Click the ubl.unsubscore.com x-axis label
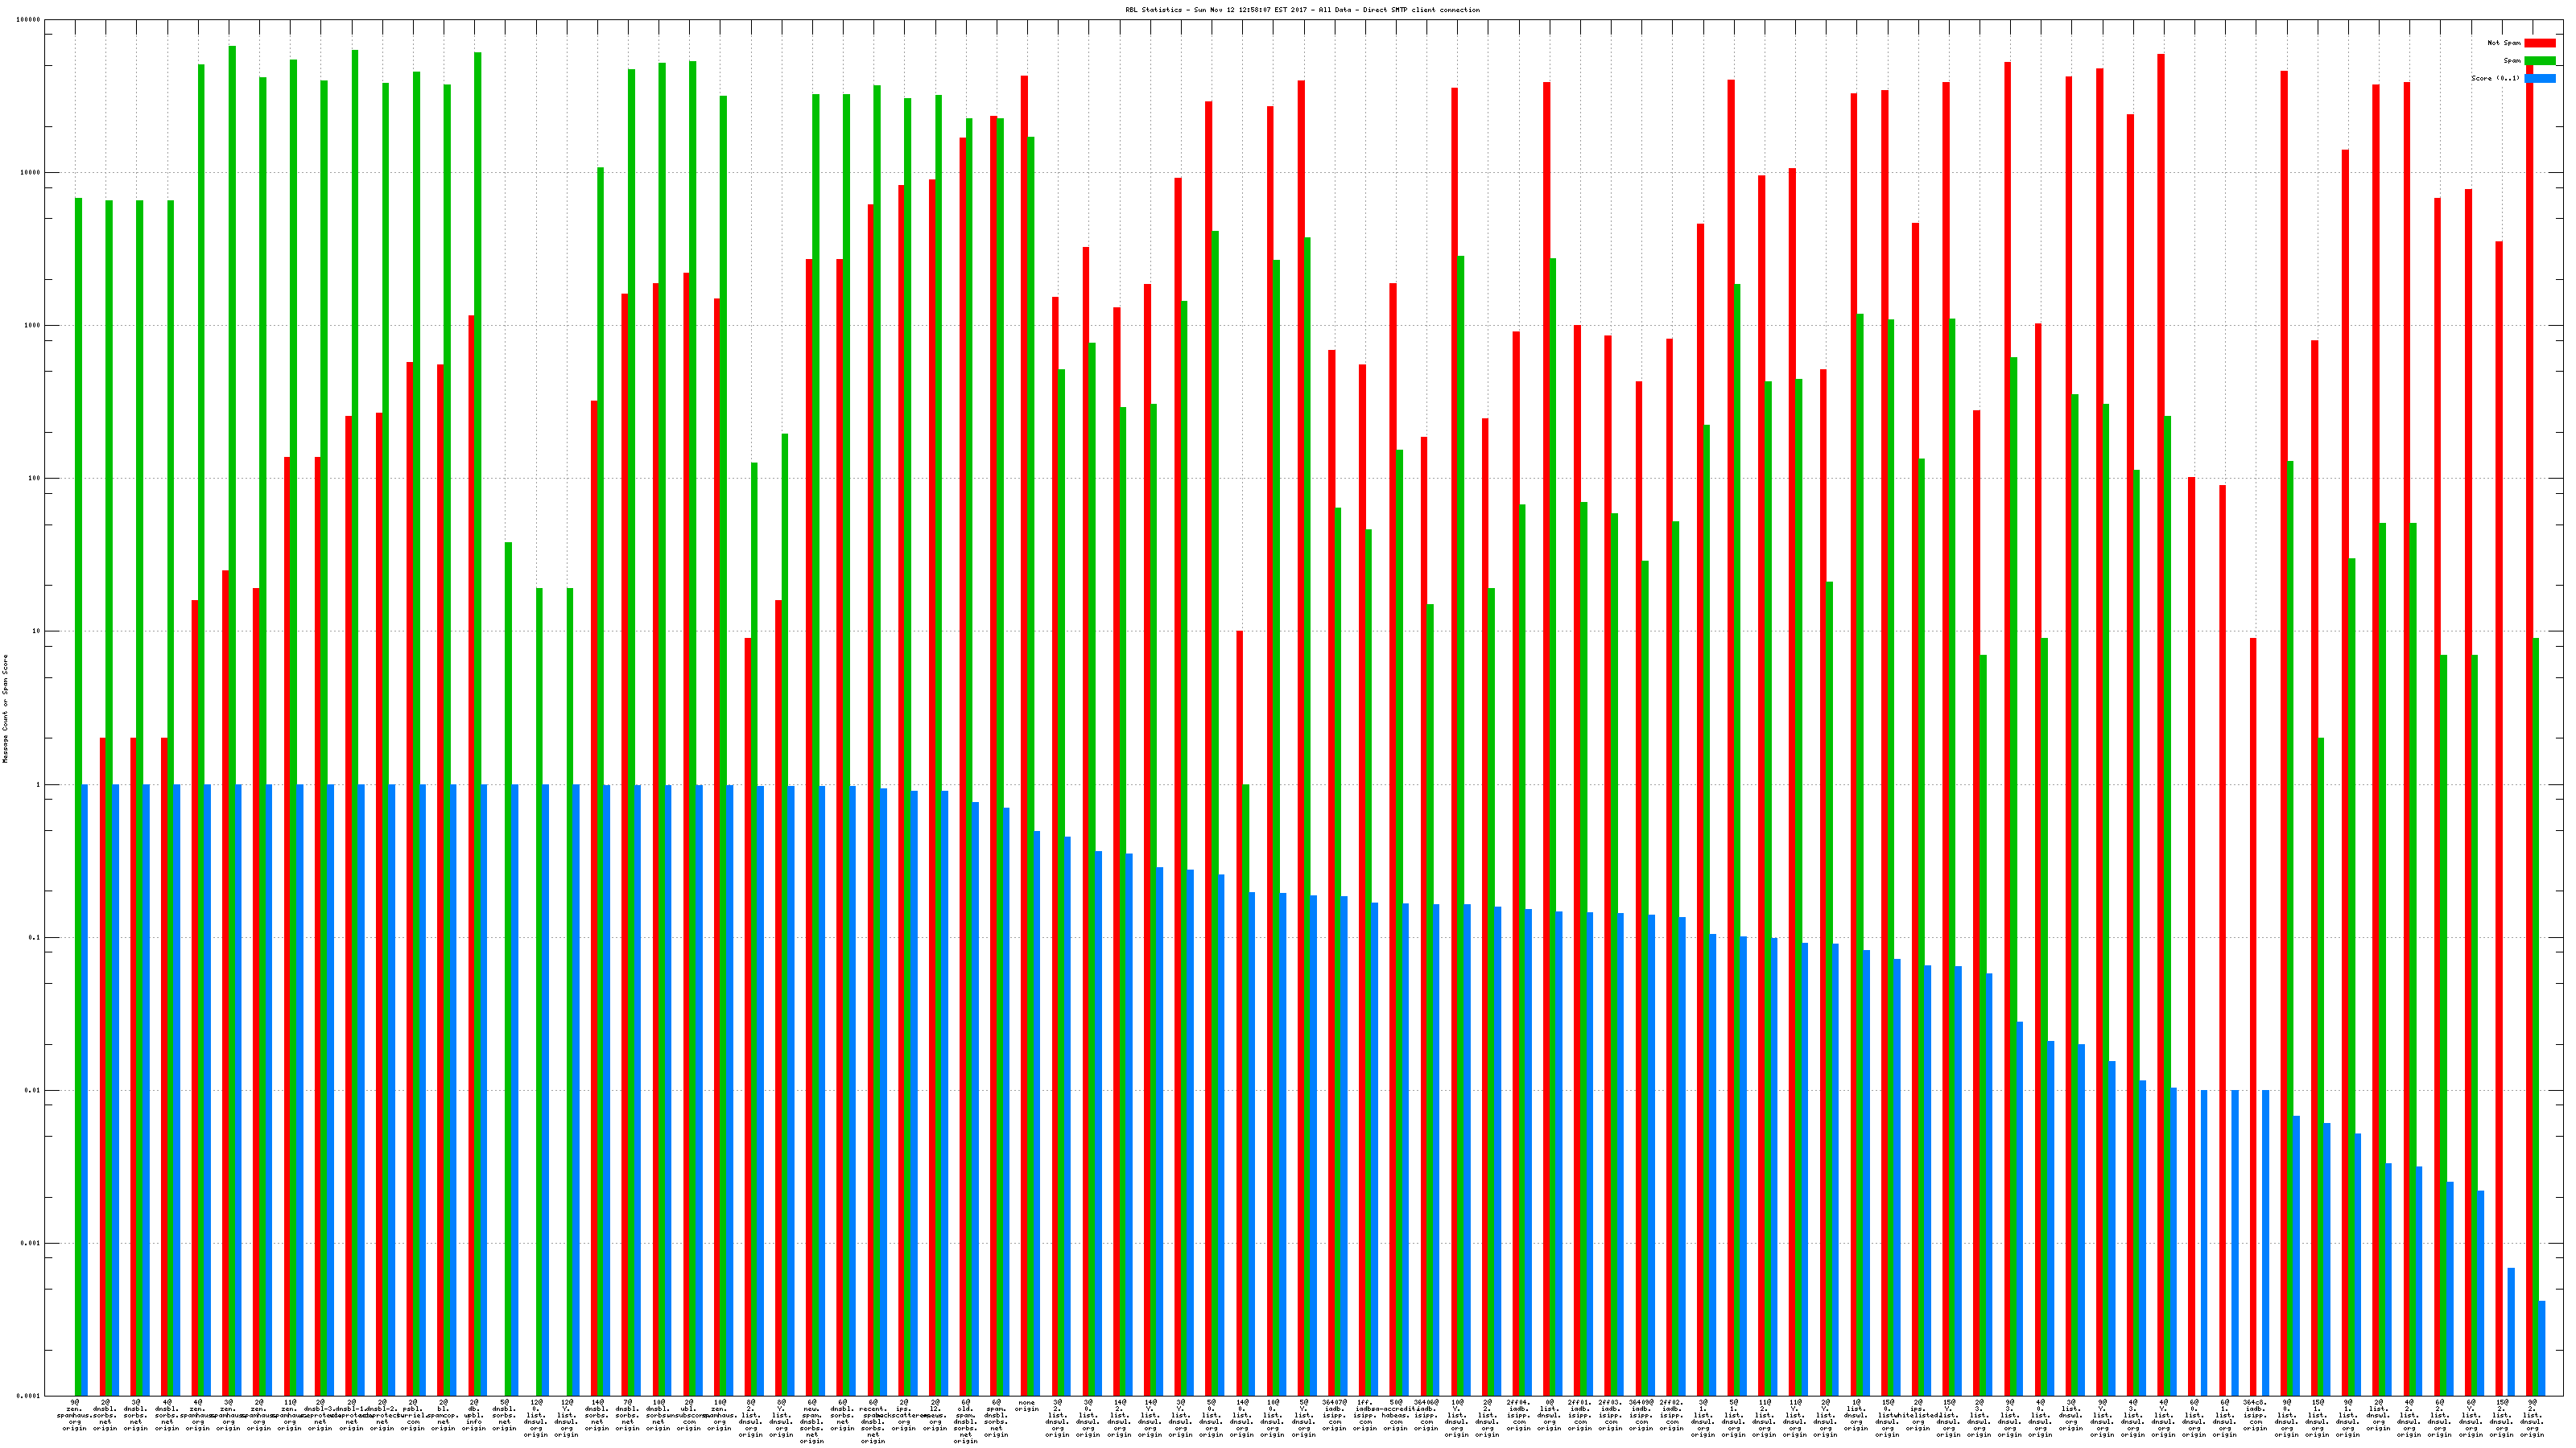This screenshot has height=1448, width=2576. (689, 1415)
